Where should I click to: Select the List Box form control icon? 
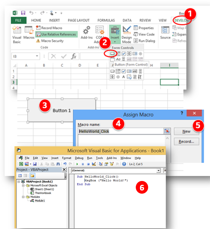click(x=135, y=54)
